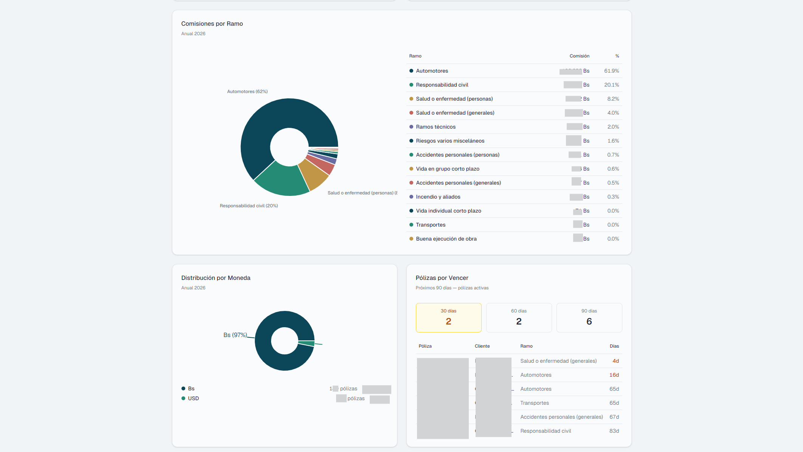803x452 pixels.
Task: Click the Automotores color dot in the legend
Action: (x=411, y=71)
